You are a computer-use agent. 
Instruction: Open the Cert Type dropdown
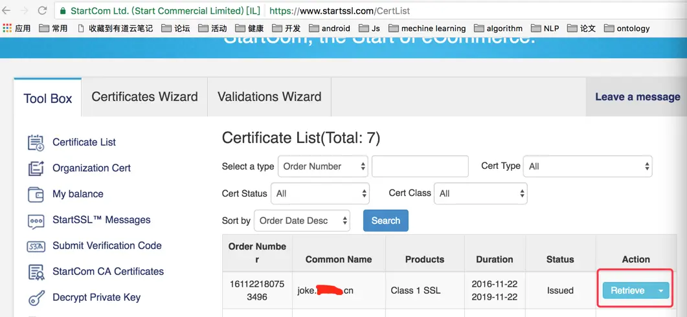coord(587,166)
